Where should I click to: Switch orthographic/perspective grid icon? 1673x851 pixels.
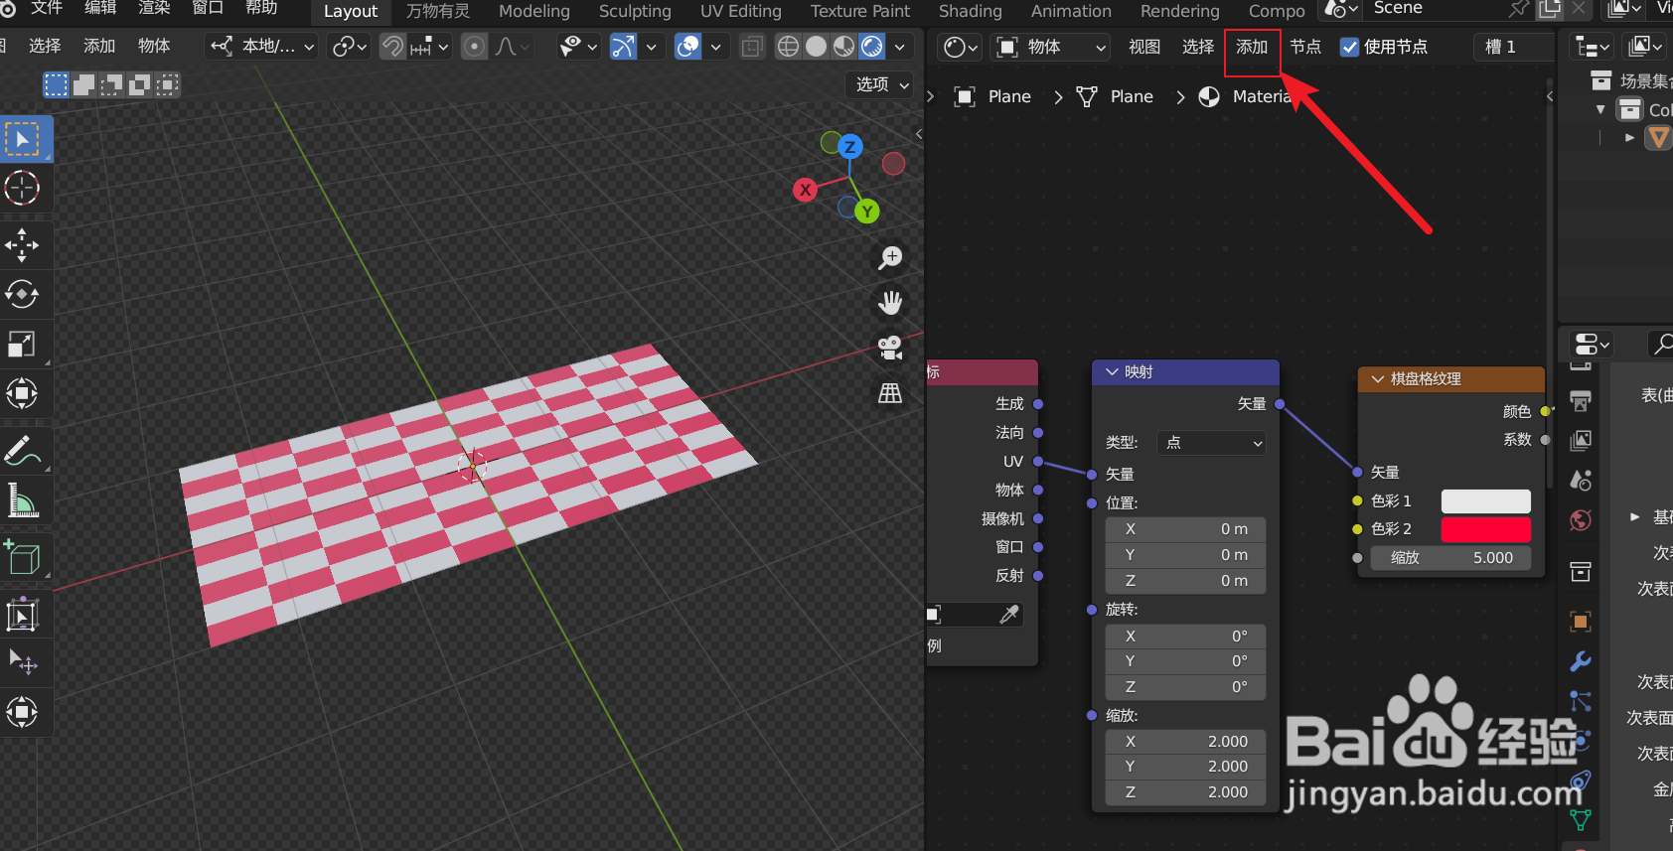890,393
